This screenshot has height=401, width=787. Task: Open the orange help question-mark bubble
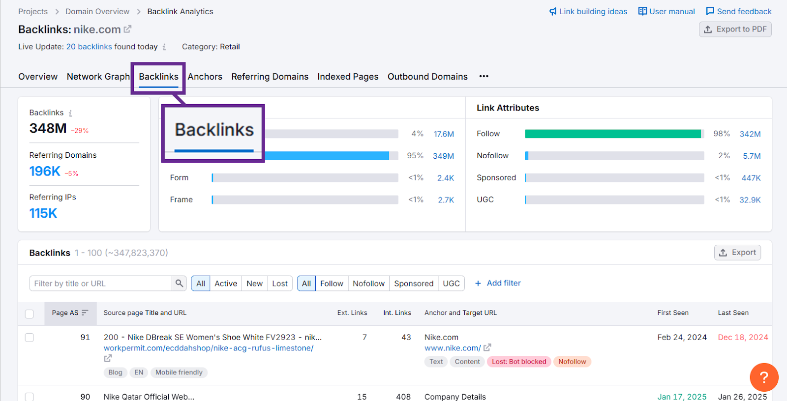click(x=764, y=377)
